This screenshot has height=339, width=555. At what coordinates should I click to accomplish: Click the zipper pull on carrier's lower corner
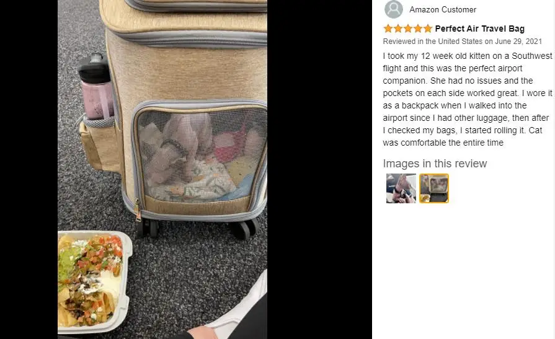click(137, 211)
